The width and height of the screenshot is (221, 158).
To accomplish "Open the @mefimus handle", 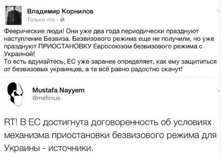I will pos(46,98).
